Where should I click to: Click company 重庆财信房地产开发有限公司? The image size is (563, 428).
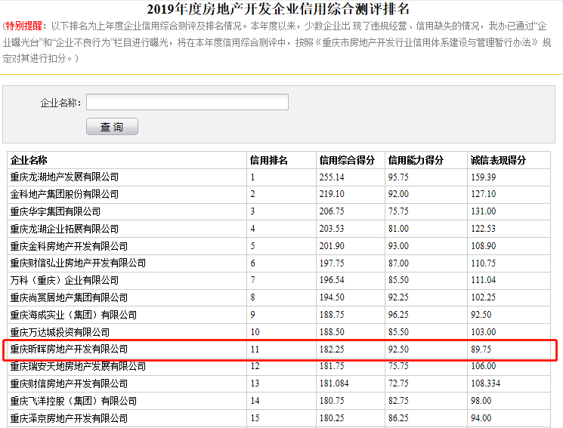coord(69,383)
